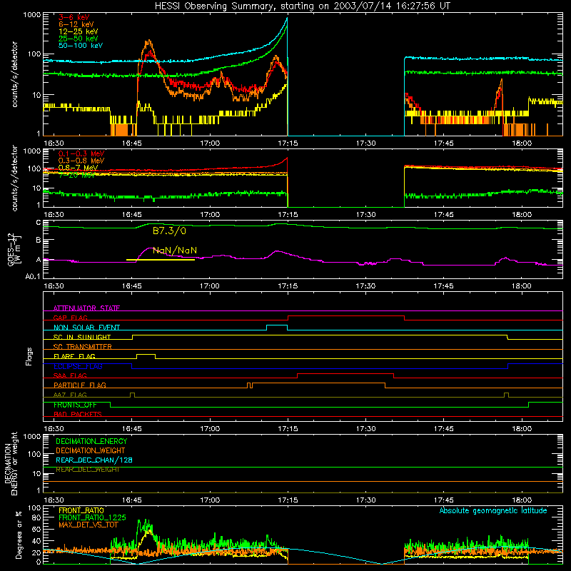Viewport: 571px width, 571px height.
Task: Click the FRONTS_OFF flag label
Action: point(75,405)
